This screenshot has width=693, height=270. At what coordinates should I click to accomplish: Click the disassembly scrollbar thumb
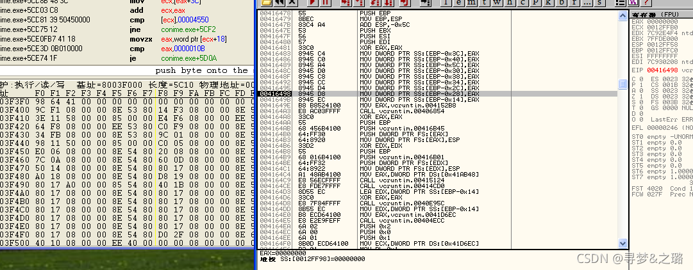(x=622, y=84)
